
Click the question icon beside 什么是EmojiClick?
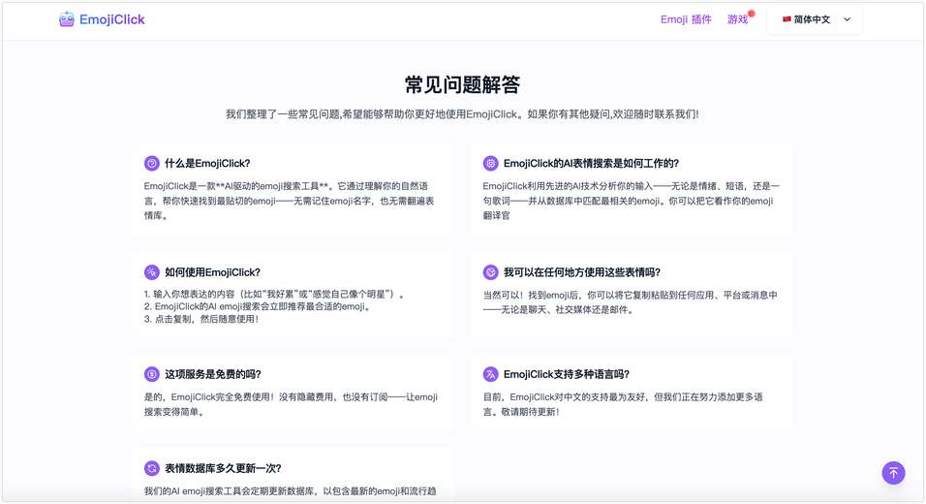[x=152, y=163]
